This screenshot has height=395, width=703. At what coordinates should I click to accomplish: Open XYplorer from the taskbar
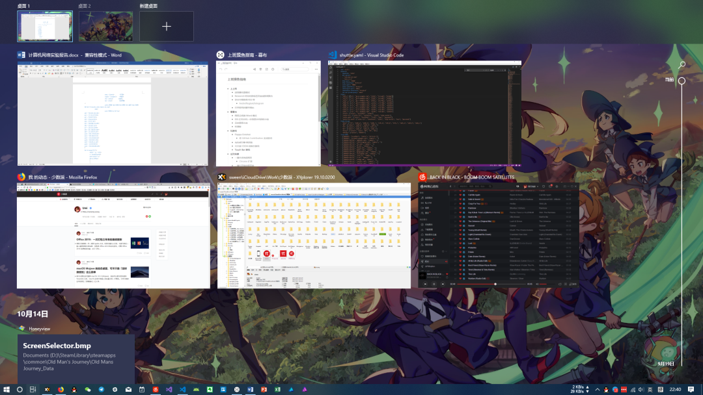click(47, 390)
